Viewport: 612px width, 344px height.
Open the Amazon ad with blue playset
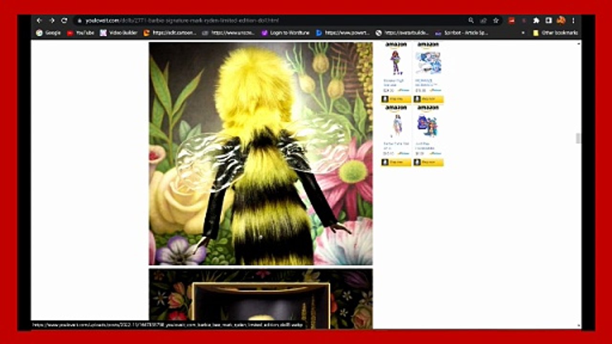coord(428,72)
